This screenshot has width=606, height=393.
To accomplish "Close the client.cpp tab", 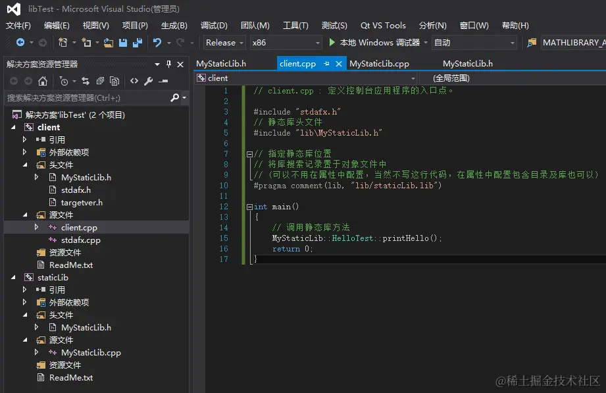I will tap(339, 63).
